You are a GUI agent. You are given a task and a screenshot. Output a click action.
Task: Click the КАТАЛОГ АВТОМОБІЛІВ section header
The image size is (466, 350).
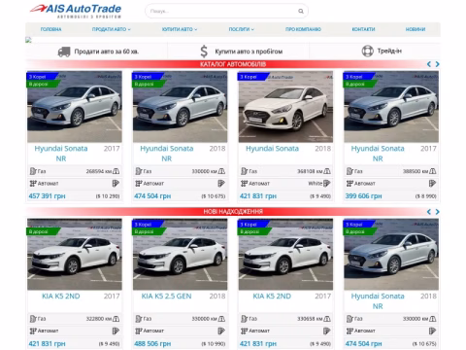tap(233, 64)
